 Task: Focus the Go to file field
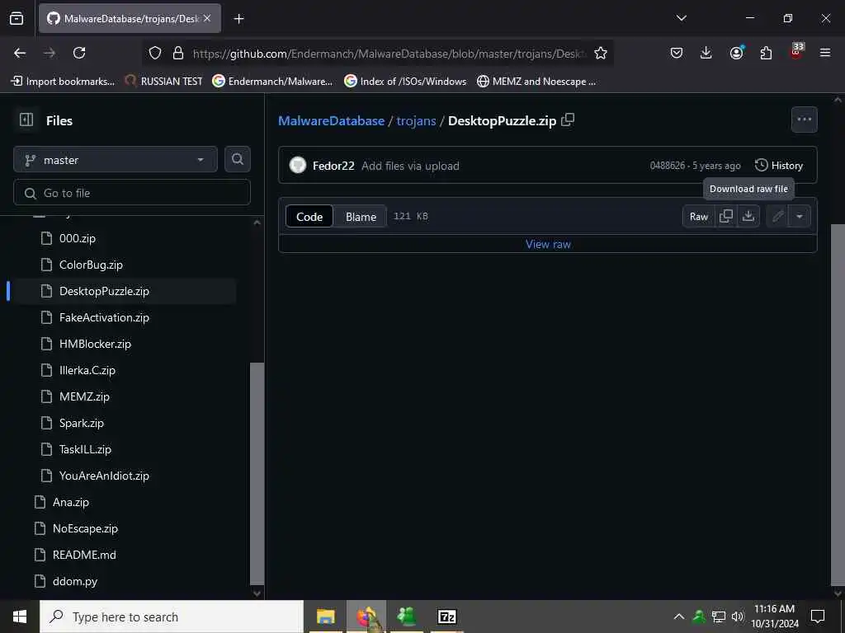point(132,193)
